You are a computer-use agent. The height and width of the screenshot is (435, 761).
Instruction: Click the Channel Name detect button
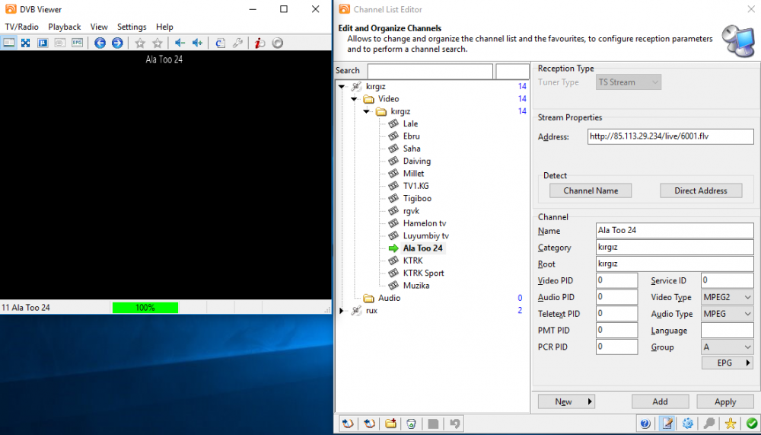(591, 190)
